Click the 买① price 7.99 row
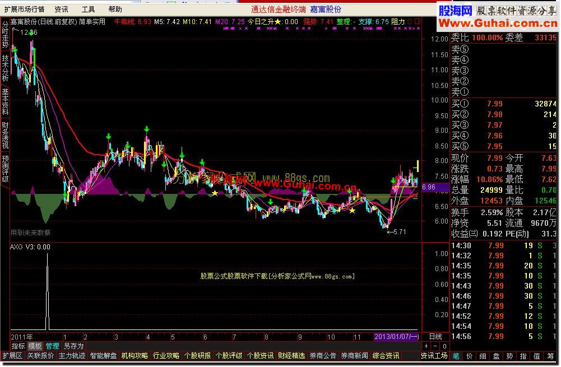Screen dimensions: 561x367 click(x=503, y=104)
